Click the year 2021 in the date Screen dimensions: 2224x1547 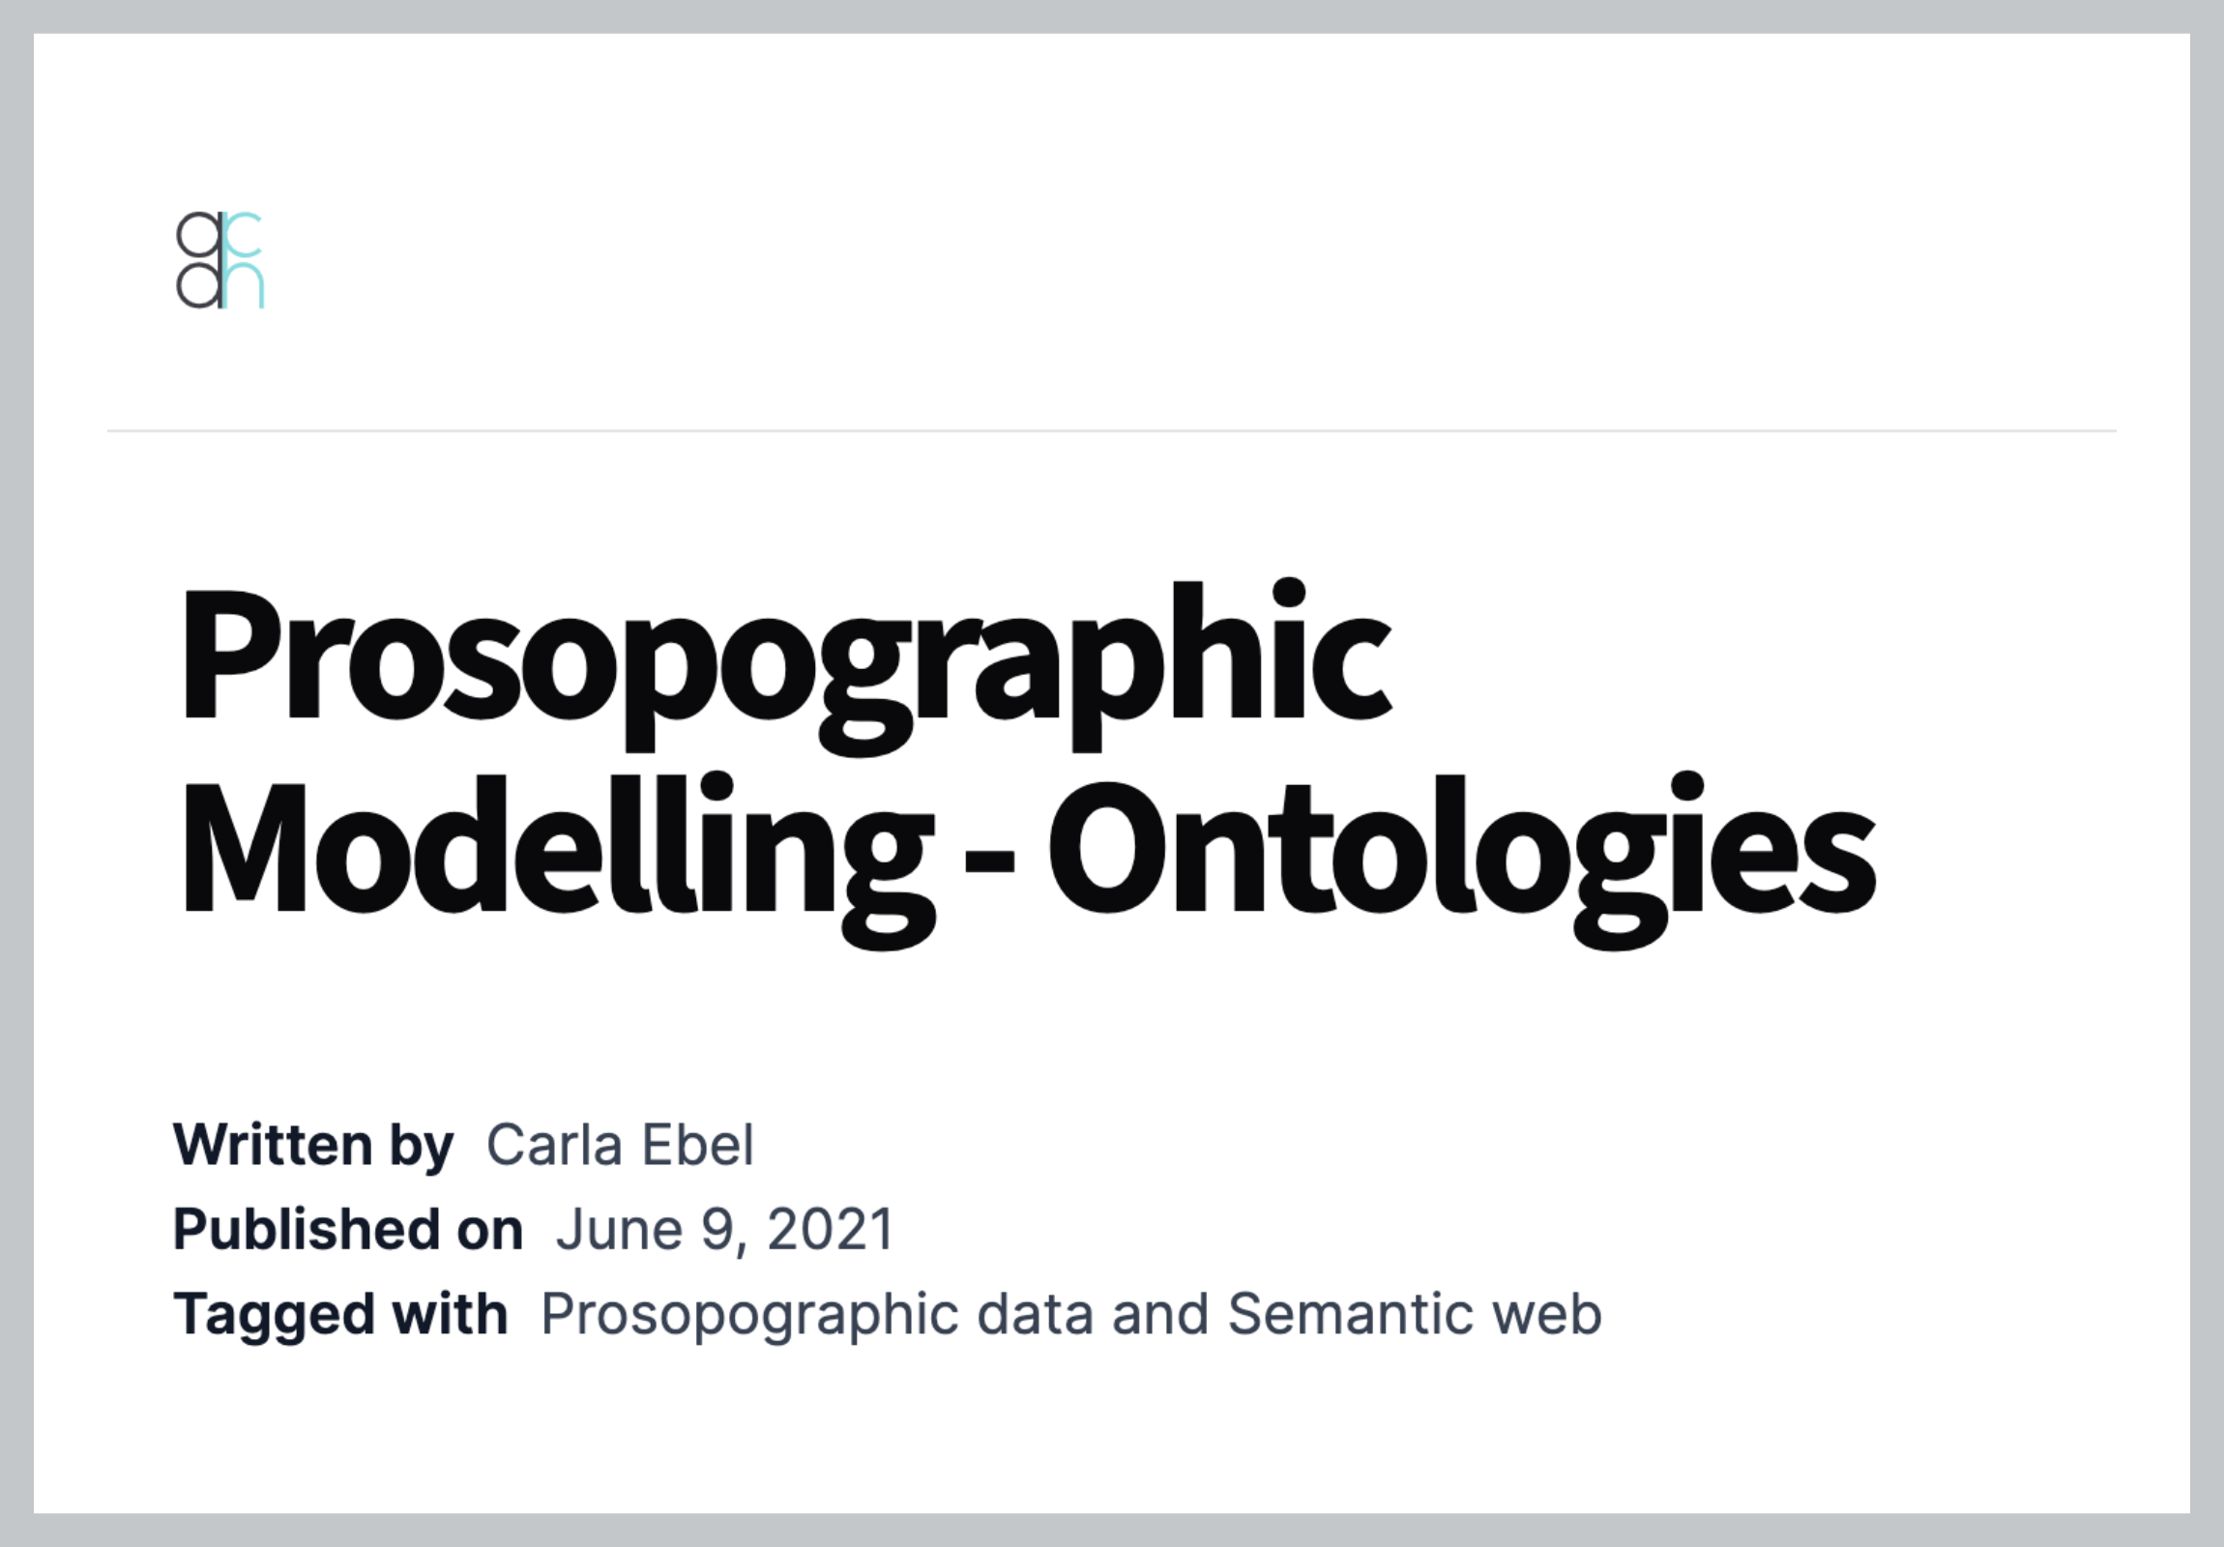831,1230
